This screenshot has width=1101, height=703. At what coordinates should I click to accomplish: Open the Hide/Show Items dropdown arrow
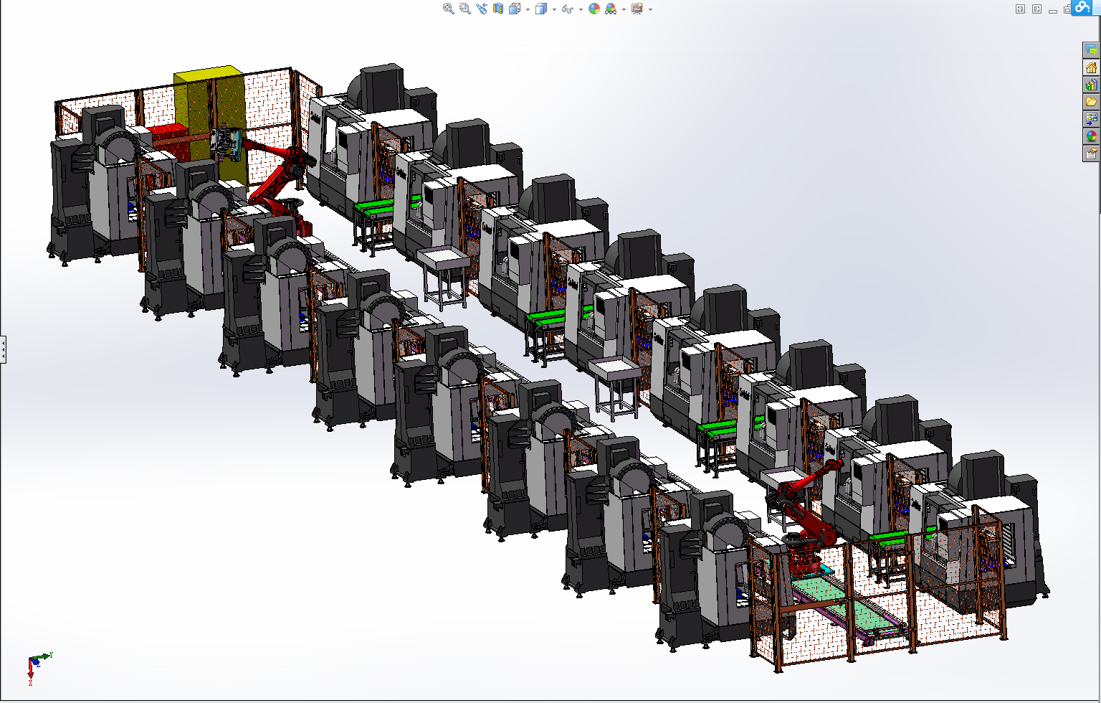point(581,9)
